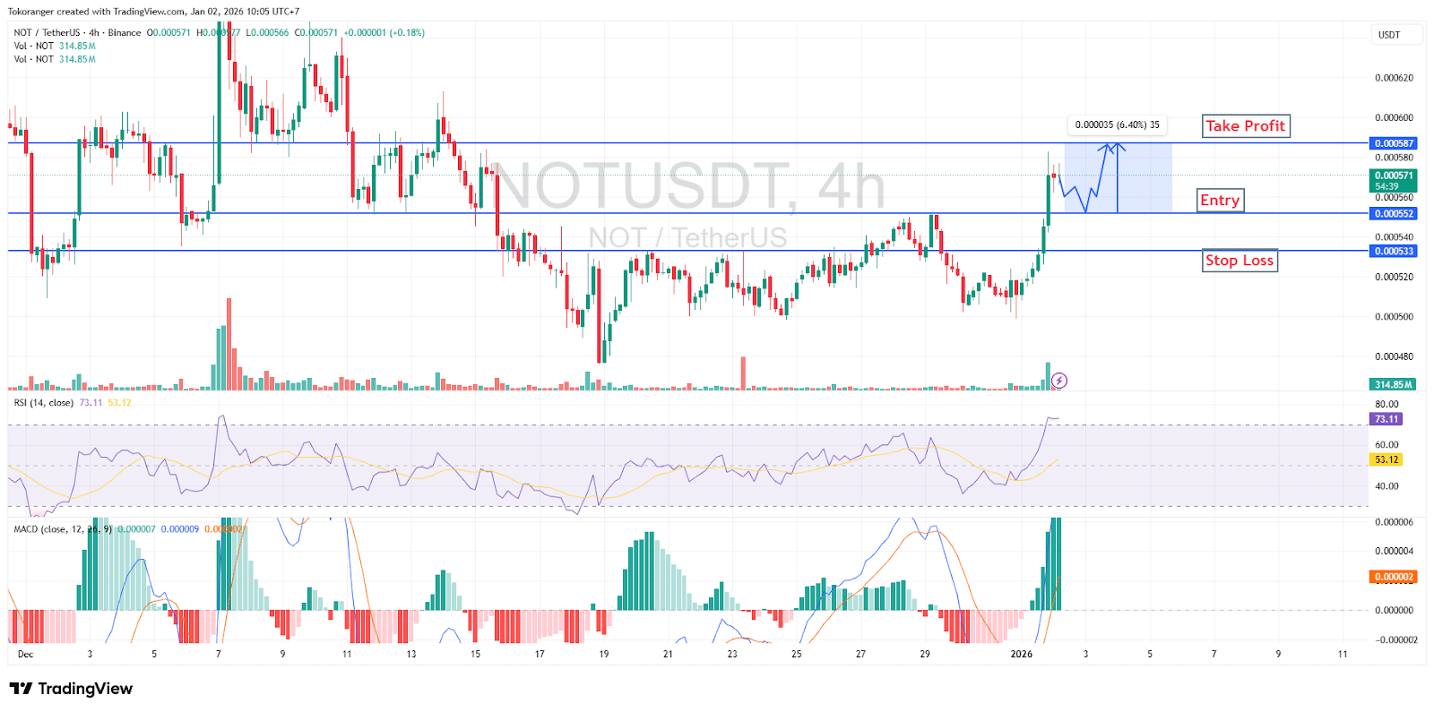Click the 0.000533 stop price tag

pos(1393,252)
